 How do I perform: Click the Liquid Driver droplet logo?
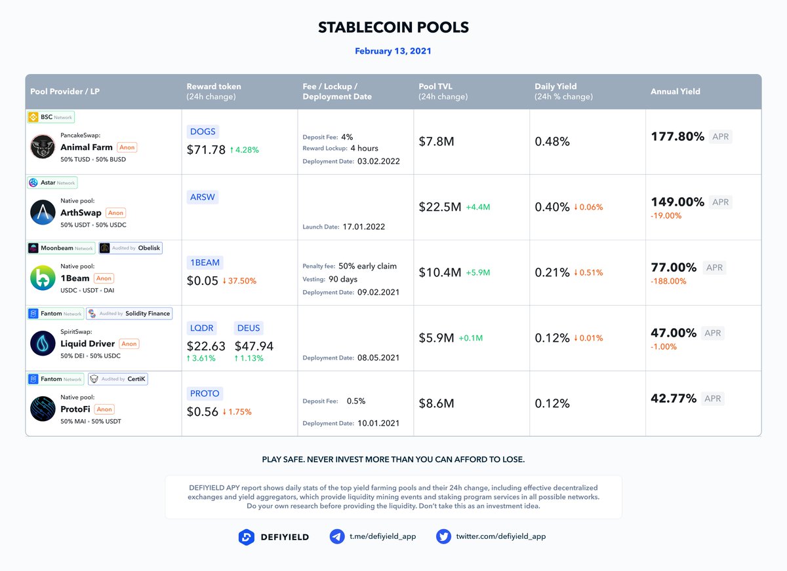(43, 343)
